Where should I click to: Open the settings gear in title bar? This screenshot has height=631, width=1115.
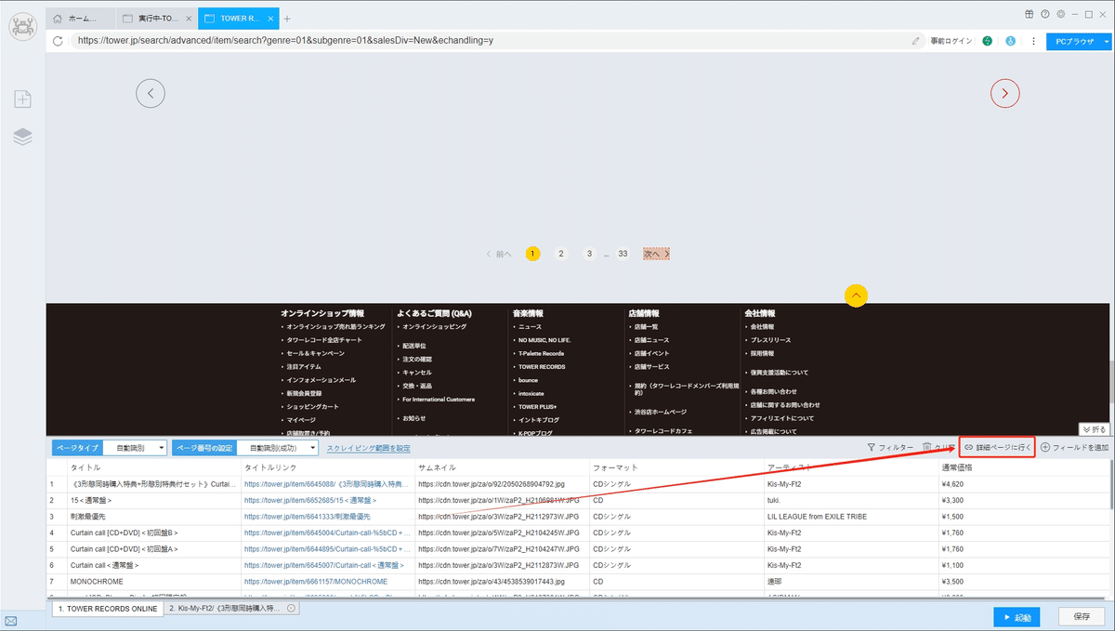pyautogui.click(x=1060, y=15)
